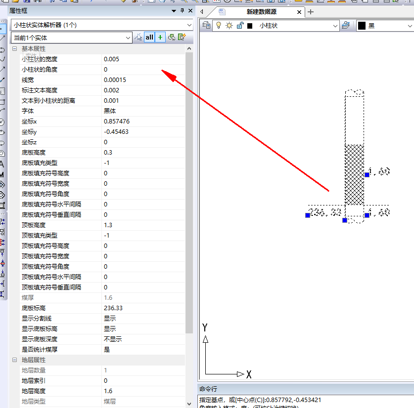Edit the 标注文本高度 value 0.002
This screenshot has height=408, width=414.
pos(143,90)
